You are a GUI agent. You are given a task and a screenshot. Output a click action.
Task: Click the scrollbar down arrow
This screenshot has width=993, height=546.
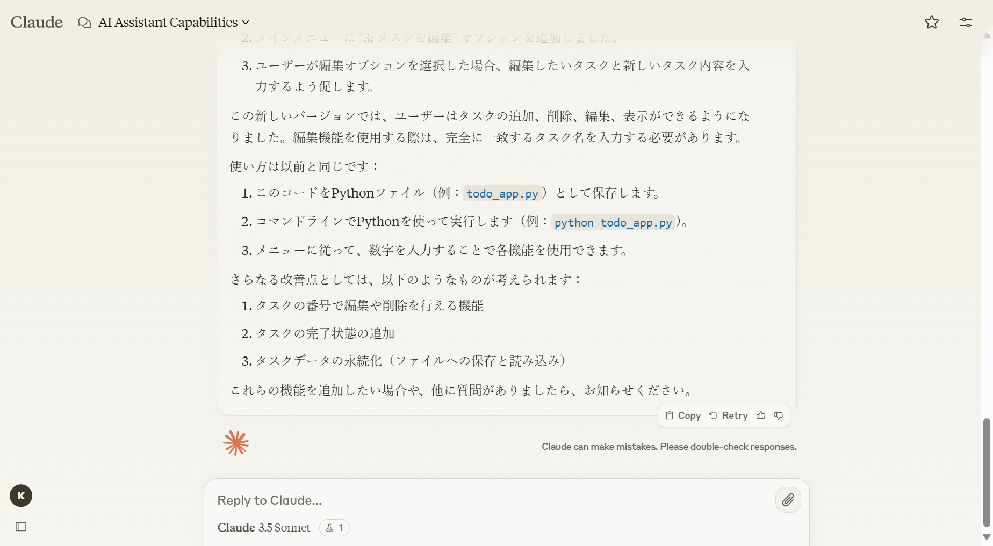click(987, 537)
